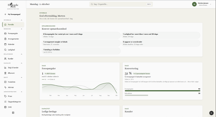Image resolution: width=216 pixels, height=117 pixels.
Task: Open '1 betaling er forfalden' alert
Action: [81, 51]
